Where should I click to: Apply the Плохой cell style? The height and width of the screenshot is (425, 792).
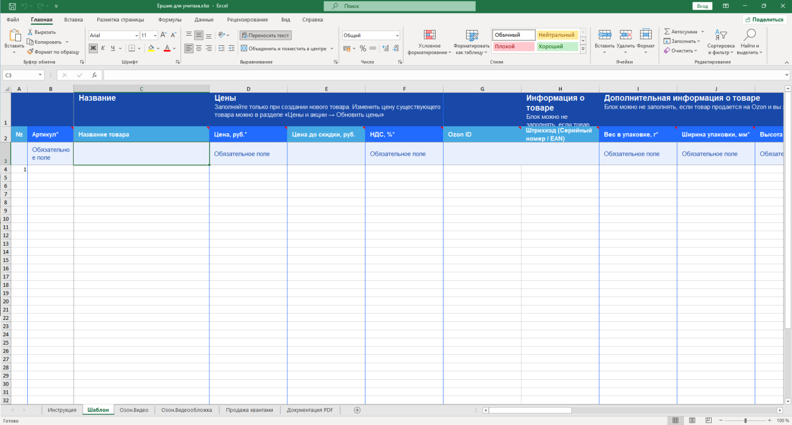click(514, 46)
